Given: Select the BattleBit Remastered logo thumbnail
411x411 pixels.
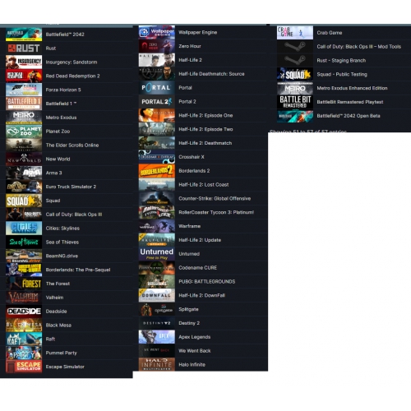Looking at the screenshot, I should coord(295,102).
